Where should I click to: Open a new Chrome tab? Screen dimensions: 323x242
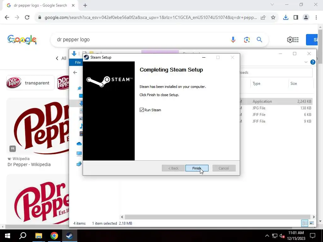85,5
